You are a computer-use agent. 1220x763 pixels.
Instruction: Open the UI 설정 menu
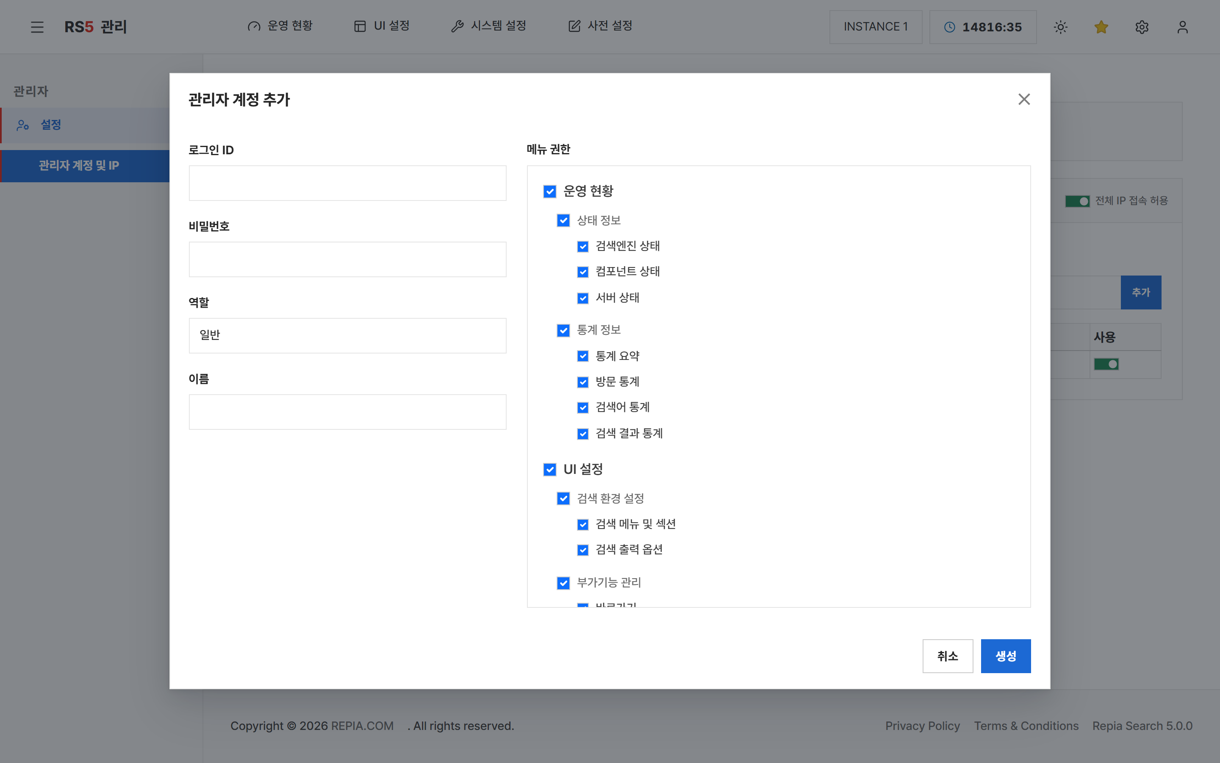point(382,26)
